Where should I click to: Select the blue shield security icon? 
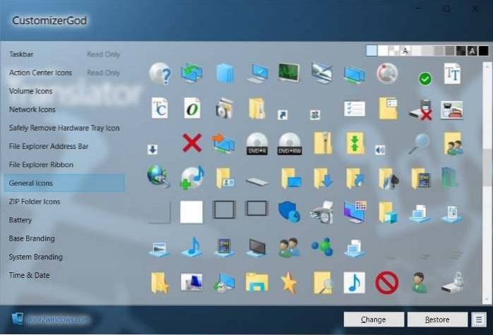290,212
